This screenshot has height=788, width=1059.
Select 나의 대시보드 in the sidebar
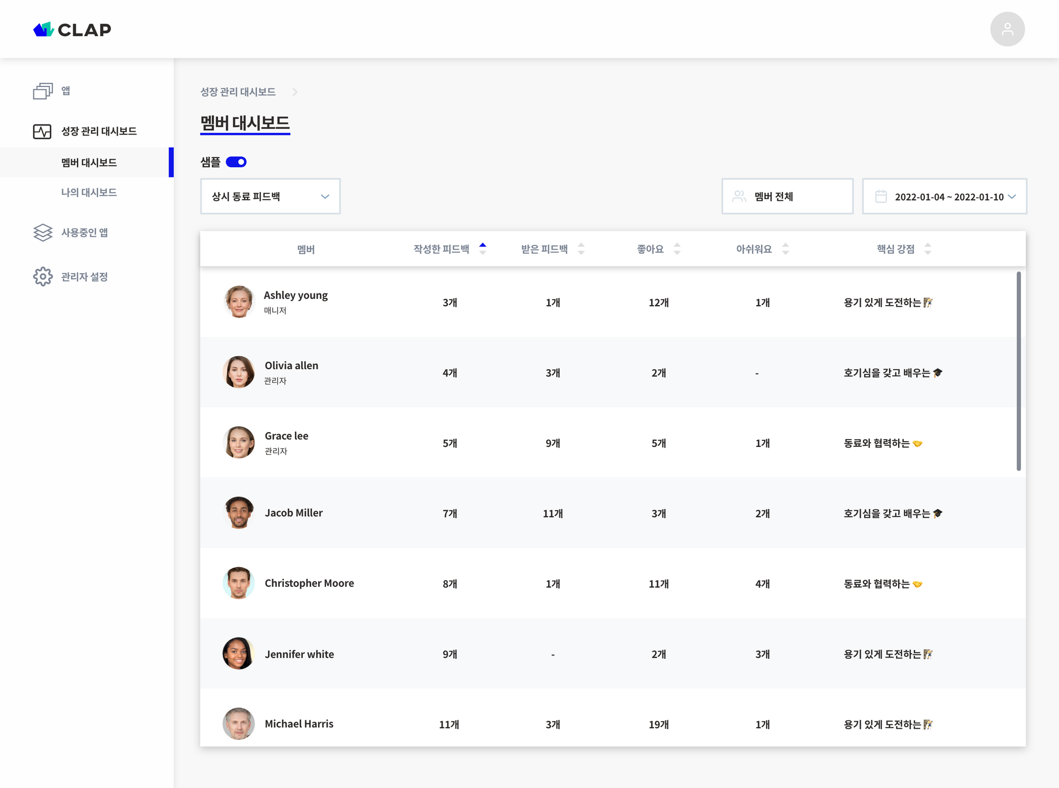(89, 192)
